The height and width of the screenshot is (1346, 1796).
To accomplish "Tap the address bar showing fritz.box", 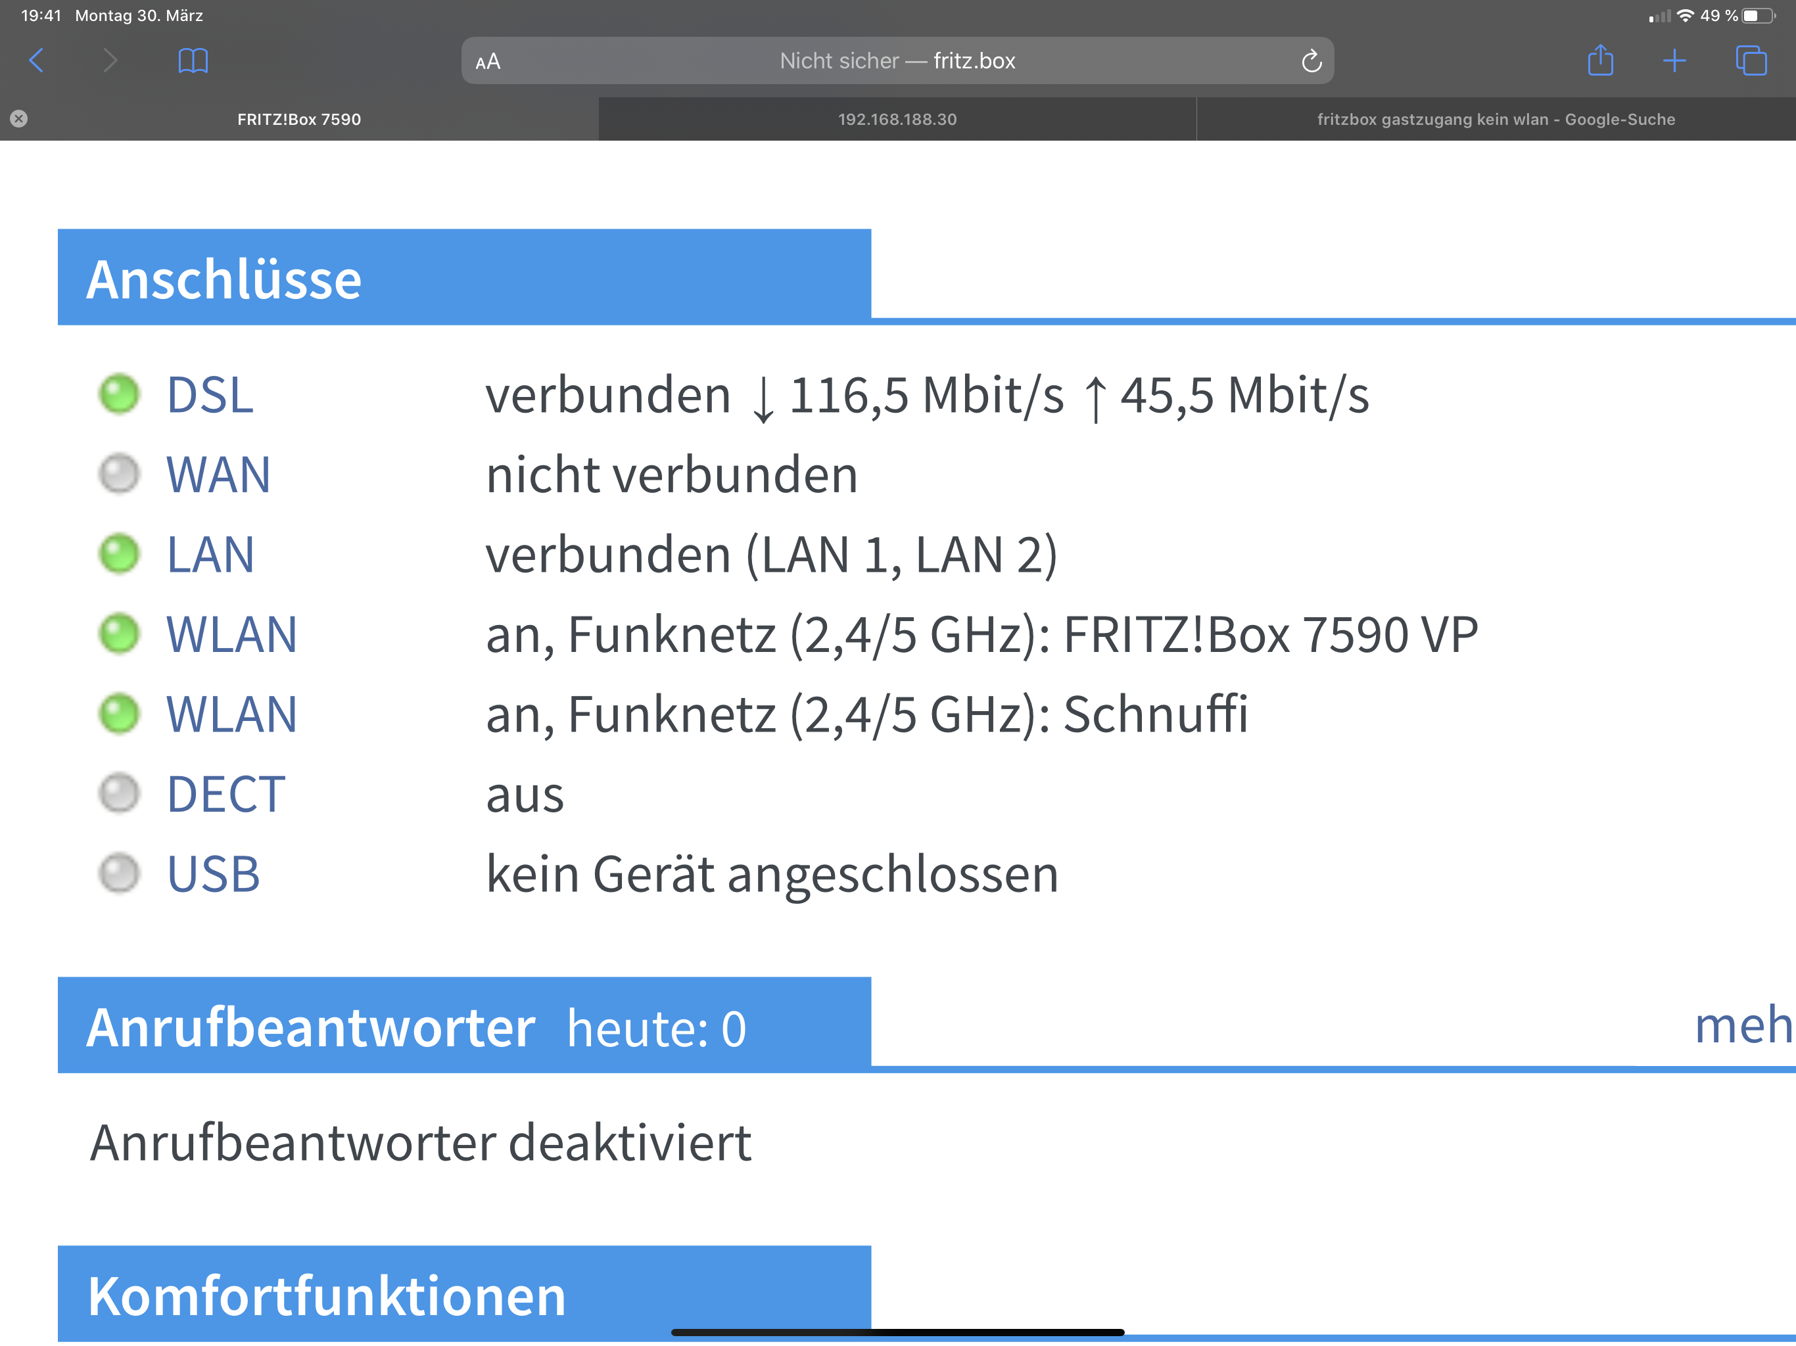I will (x=897, y=61).
